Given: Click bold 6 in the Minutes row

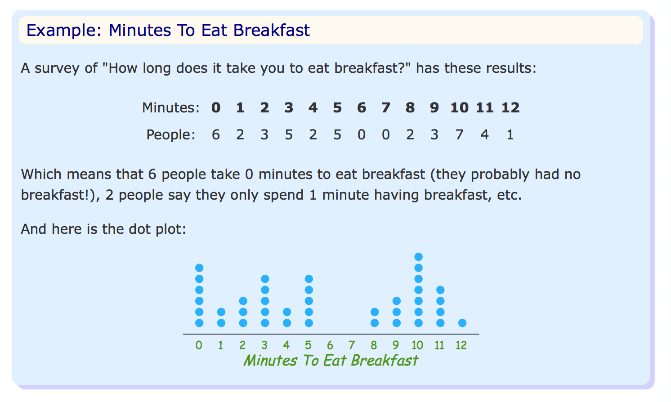Looking at the screenshot, I should [x=362, y=108].
